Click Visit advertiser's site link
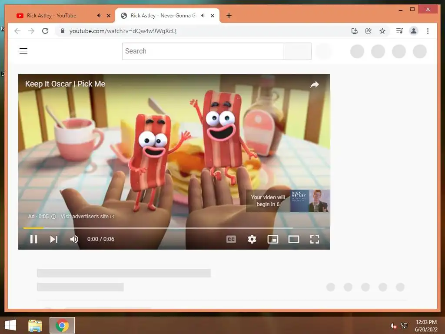 87,217
